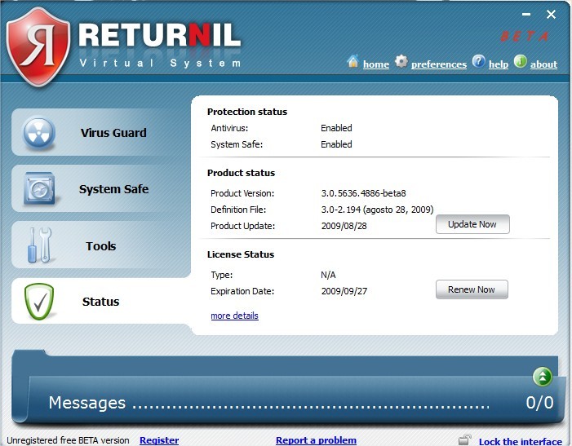The width and height of the screenshot is (572, 446).
Task: Open the help link
Action: [499, 64]
